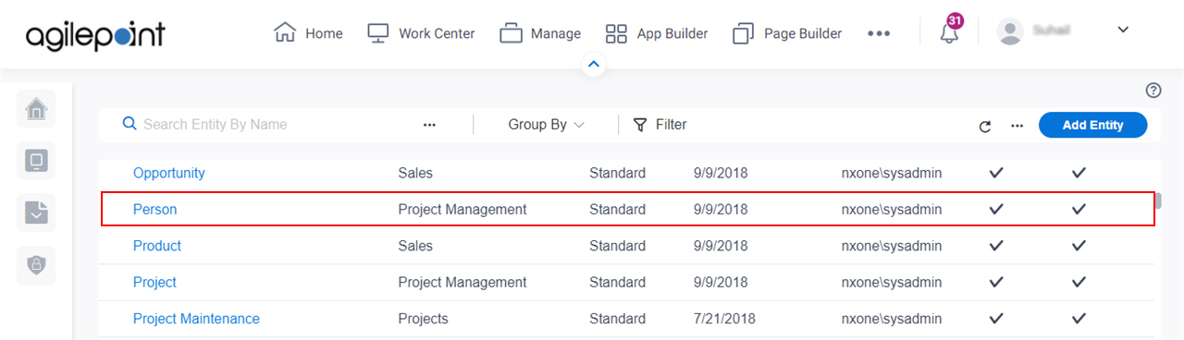Select 'Projects' in Project Maintenance row

pos(423,319)
